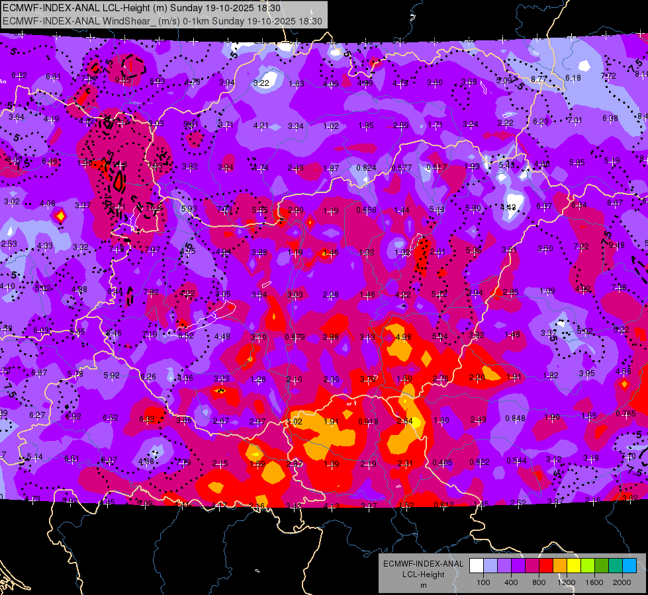The width and height of the screenshot is (648, 595).
Task: Click the unit label m in legend
Action: 423,586
